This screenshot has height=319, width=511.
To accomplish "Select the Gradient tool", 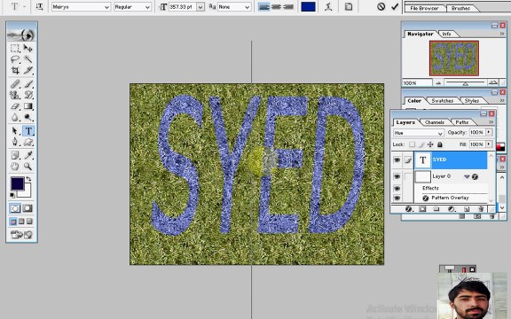I will (x=28, y=106).
